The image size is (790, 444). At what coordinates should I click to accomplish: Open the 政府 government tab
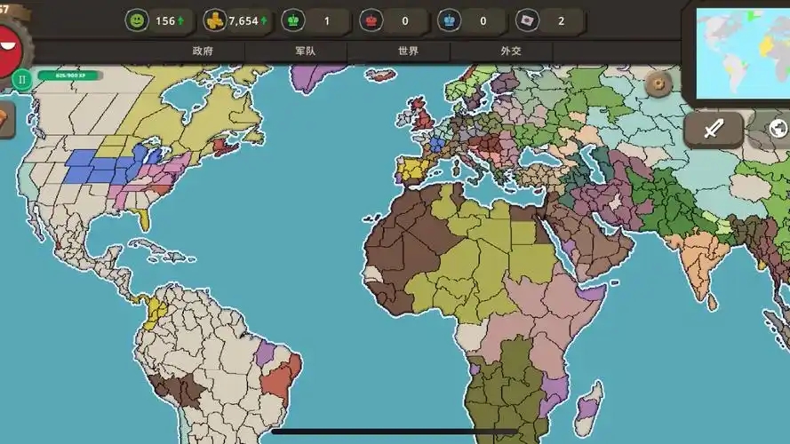tap(203, 51)
